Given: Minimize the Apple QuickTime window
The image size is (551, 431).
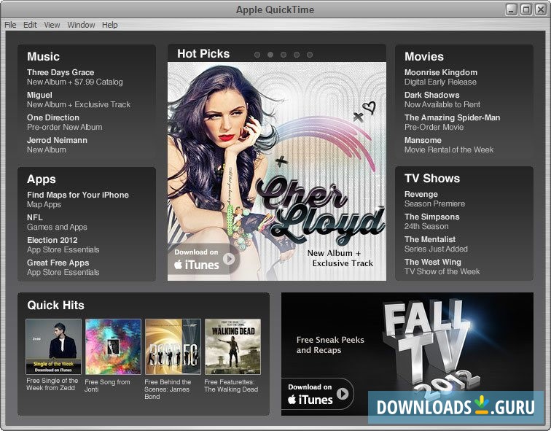Looking at the screenshot, I should tap(512, 9).
